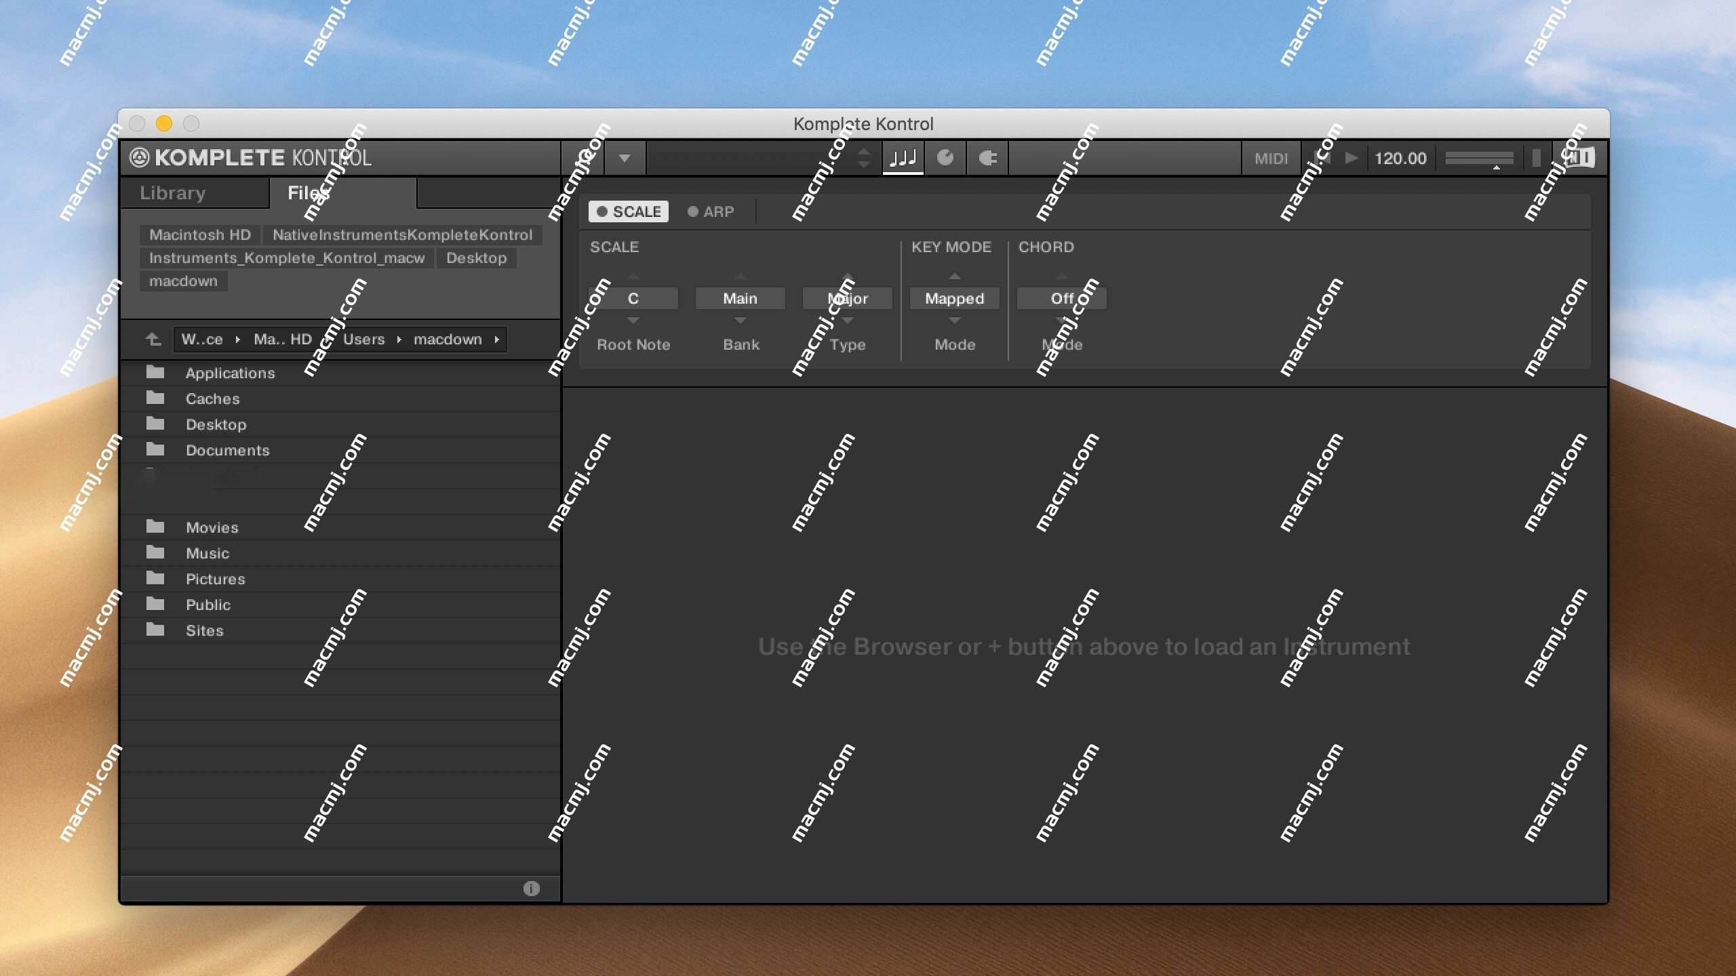Expand the Key Mode dropdown showing Mapped
This screenshot has width=1736, height=976.
point(953,298)
